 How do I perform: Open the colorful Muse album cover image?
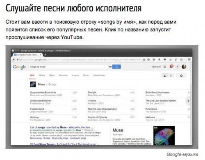164,136
